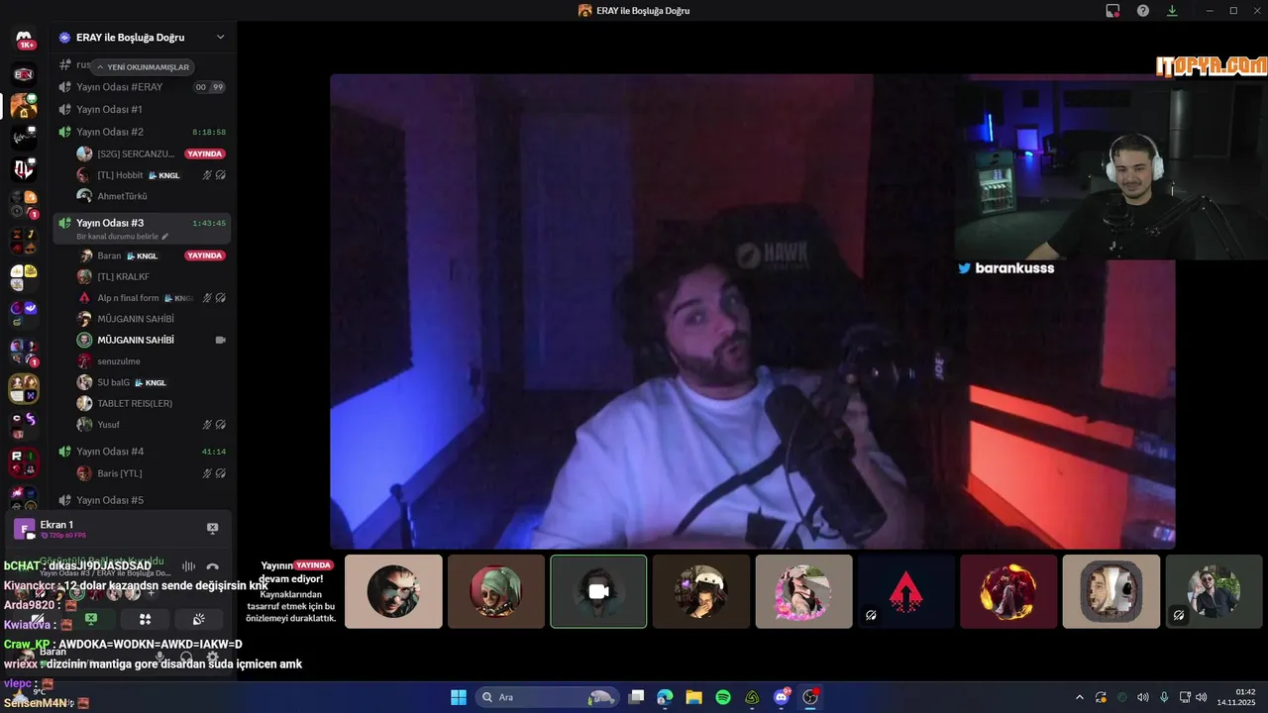Image resolution: width=1268 pixels, height=713 pixels.
Task: Edit channel status pencil under Yayın Odası #3
Action: 165,237
